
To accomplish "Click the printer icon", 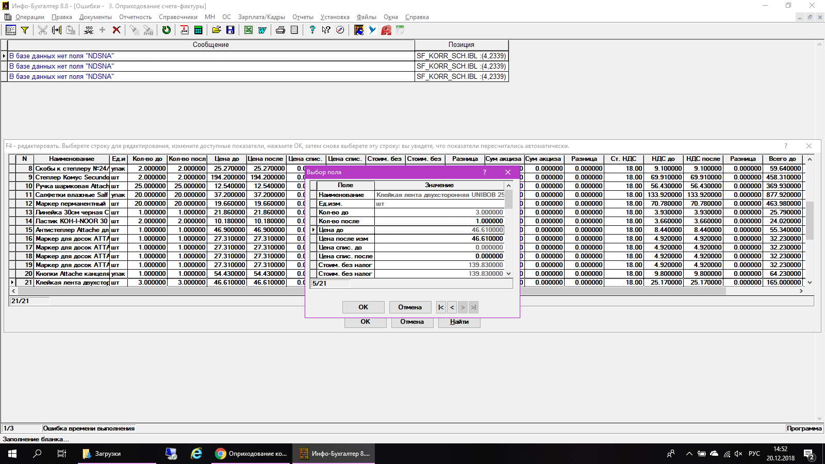I will [280, 30].
